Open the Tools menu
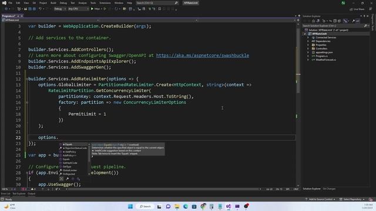 (x=93, y=3)
